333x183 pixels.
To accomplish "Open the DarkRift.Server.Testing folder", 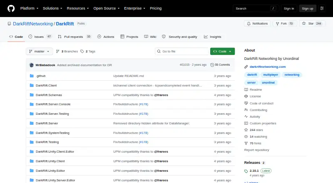I will pyautogui.click(x=52, y=114).
